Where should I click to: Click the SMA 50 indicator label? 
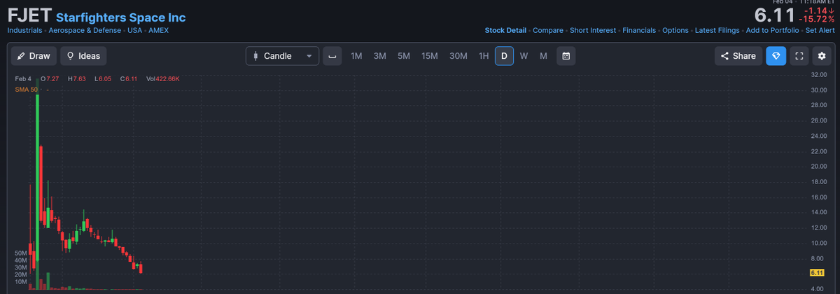coord(26,90)
